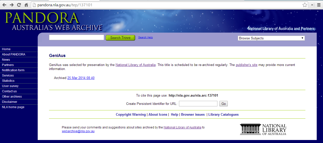Image resolution: width=323 pixels, height=143 pixels.
Task: Click the PANDORA Australia's Web Archive logo
Action: pos(53,21)
